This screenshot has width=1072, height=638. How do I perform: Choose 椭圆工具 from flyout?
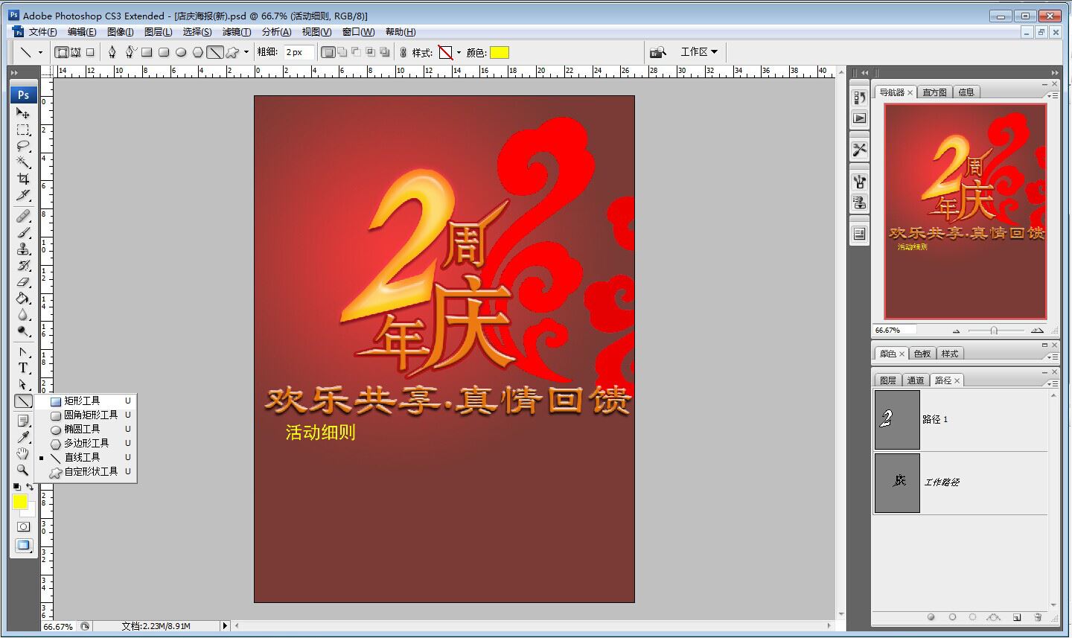(x=86, y=429)
